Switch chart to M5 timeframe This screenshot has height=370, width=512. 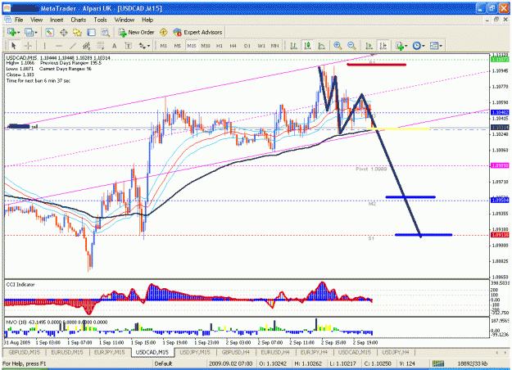[x=177, y=46]
